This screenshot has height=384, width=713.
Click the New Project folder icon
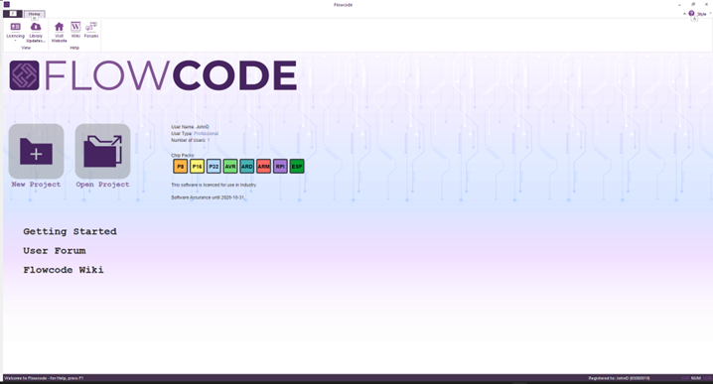36,152
